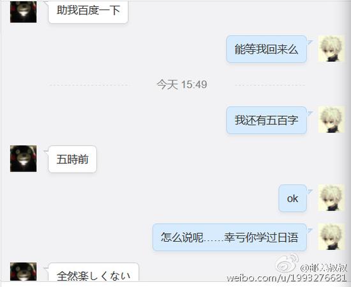Click the avatar next to 幸亏你学过日语 message
Viewport: 351px width, 287px height.
[x=331, y=237]
